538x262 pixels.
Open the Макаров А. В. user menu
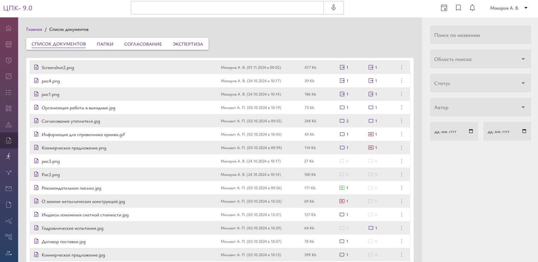pos(509,8)
